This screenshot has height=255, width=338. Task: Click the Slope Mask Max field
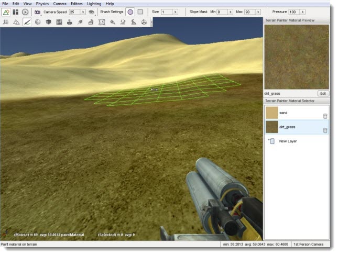point(250,12)
